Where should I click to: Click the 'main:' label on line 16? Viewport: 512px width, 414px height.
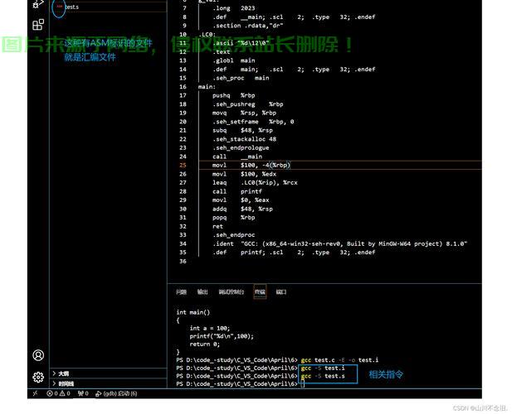(x=207, y=87)
